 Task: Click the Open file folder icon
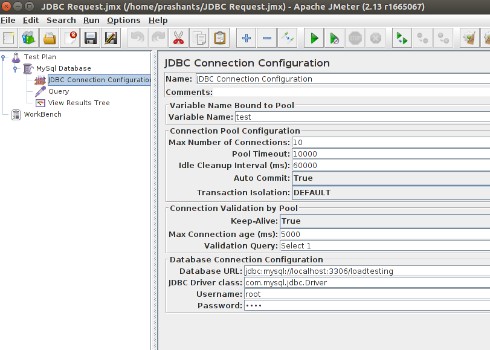50,38
